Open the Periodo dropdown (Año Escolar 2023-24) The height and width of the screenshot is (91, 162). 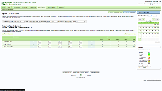(x=17, y=22)
